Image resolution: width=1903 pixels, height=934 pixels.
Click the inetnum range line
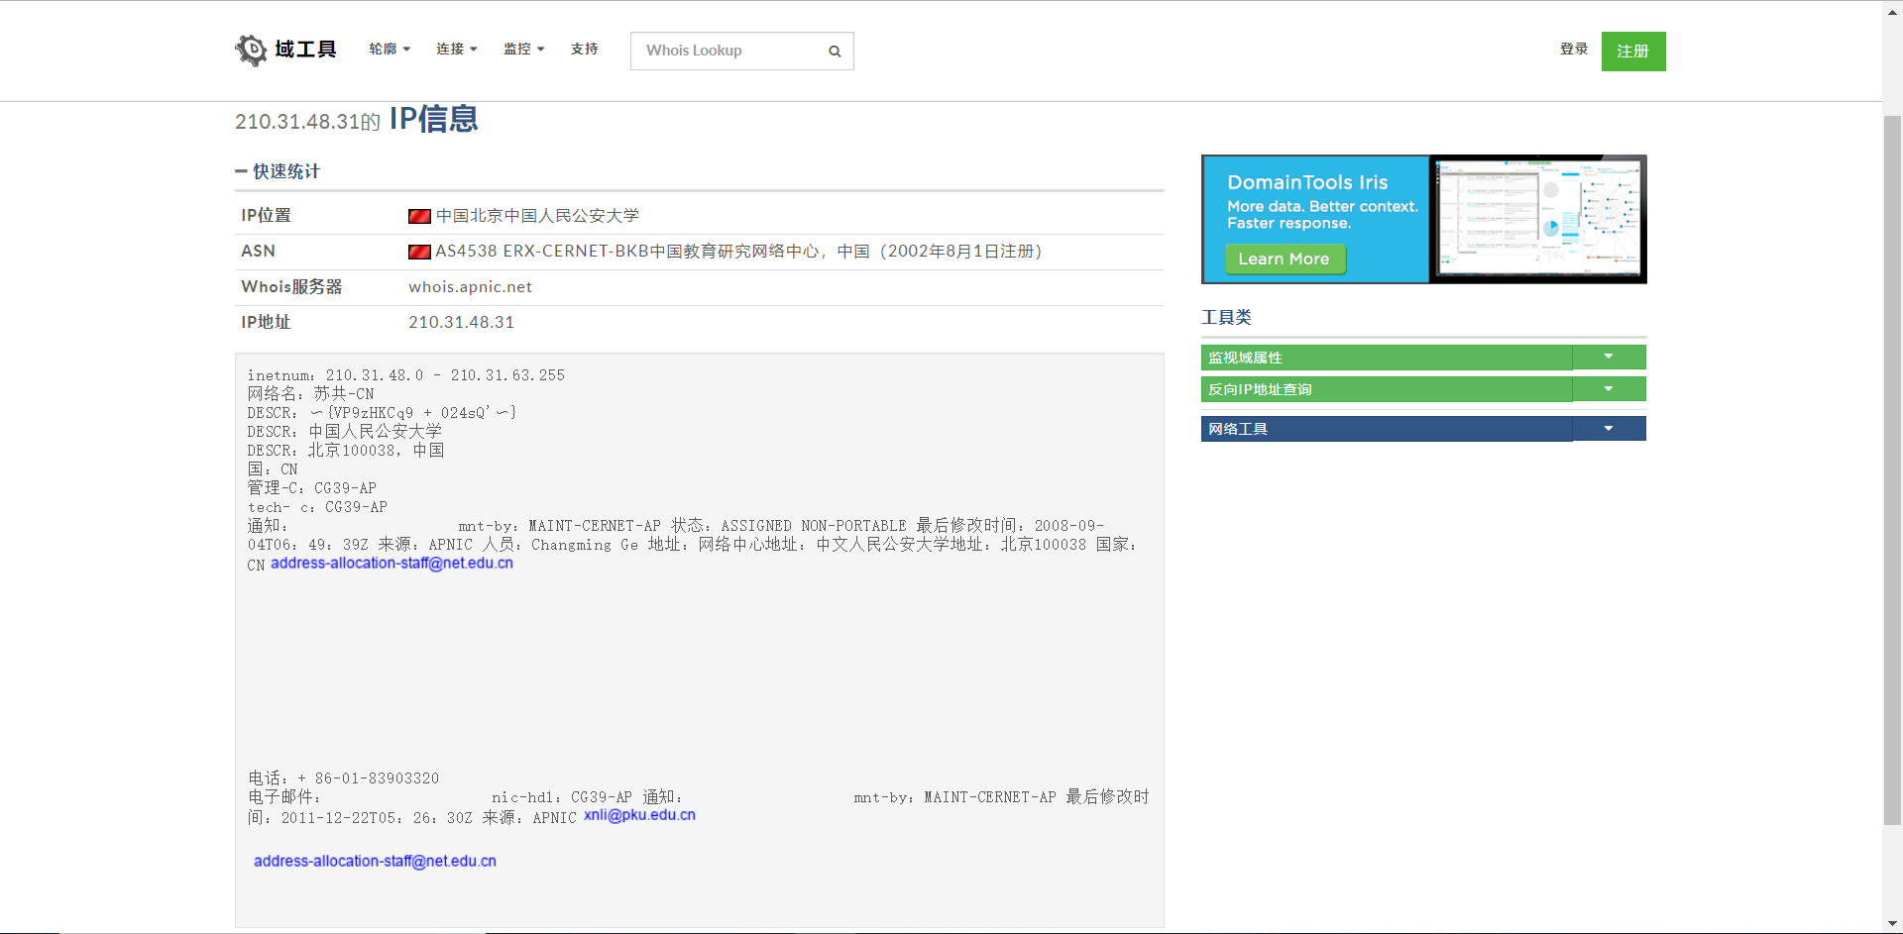tap(406, 375)
